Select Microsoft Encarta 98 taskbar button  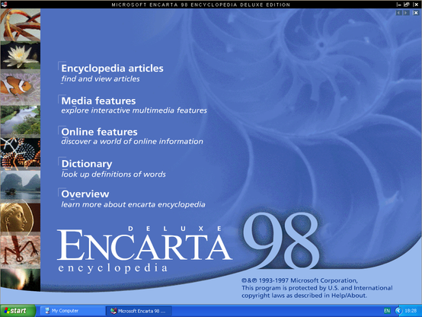point(139,311)
